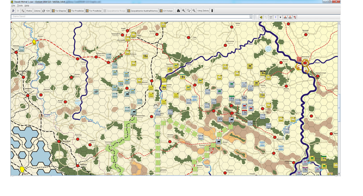Open the Żetony pieces palette
Image resolution: width=363 pixels, height=196 pixels.
[37, 11]
